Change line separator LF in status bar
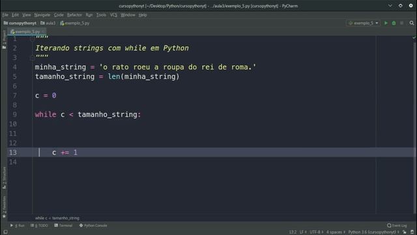Image resolution: width=417 pixels, height=235 pixels. point(302,232)
